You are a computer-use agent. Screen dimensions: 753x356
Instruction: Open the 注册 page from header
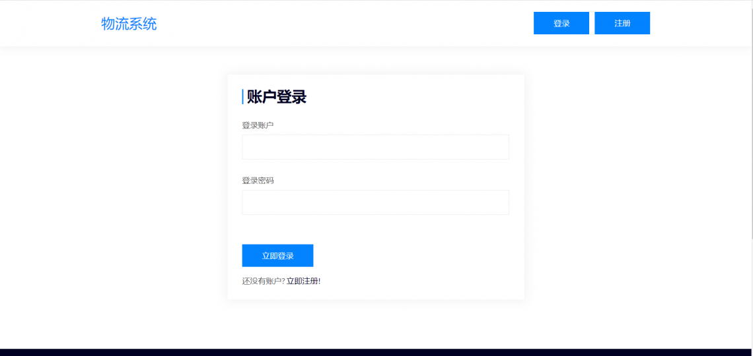click(x=622, y=23)
